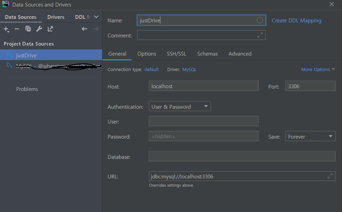This screenshot has width=342, height=212.
Task: Click the MySQL driver link
Action: click(189, 69)
